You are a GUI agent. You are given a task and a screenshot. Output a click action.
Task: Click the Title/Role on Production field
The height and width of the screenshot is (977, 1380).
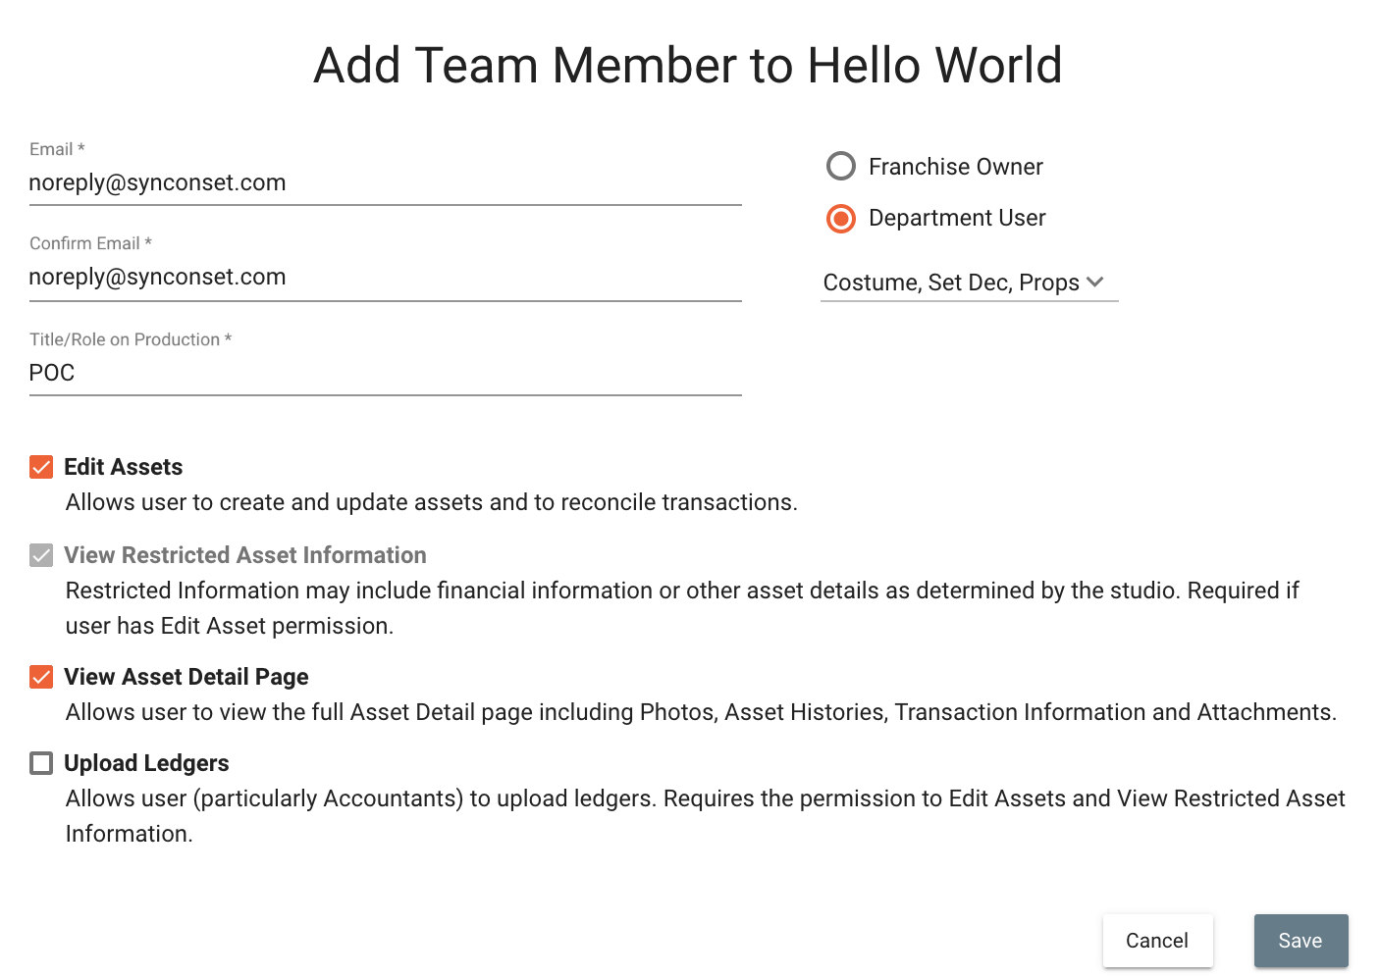(385, 373)
